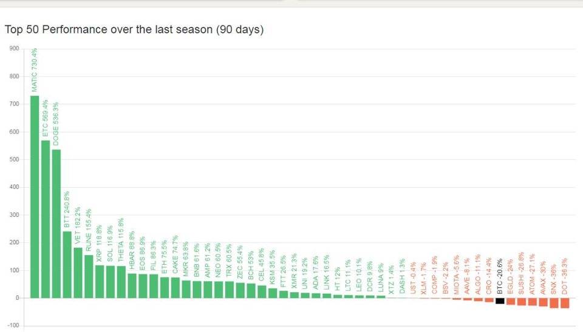
Task: Select the RUNE 155.4% bar
Action: 89,276
